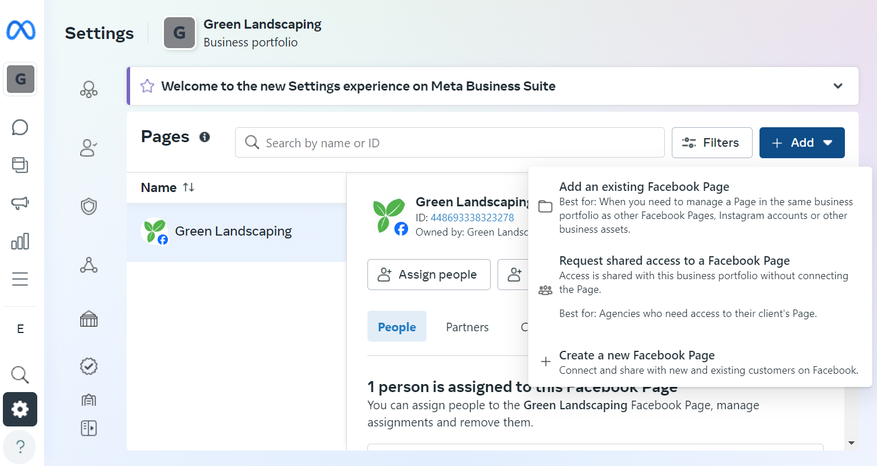Image resolution: width=877 pixels, height=466 pixels.
Task: Click the Pages info icon
Action: [205, 137]
